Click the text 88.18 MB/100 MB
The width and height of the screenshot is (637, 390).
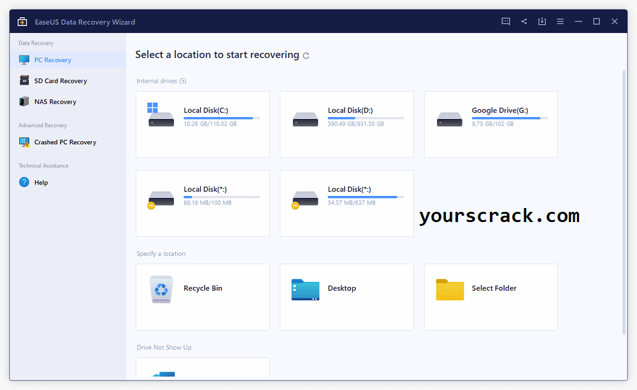208,202
